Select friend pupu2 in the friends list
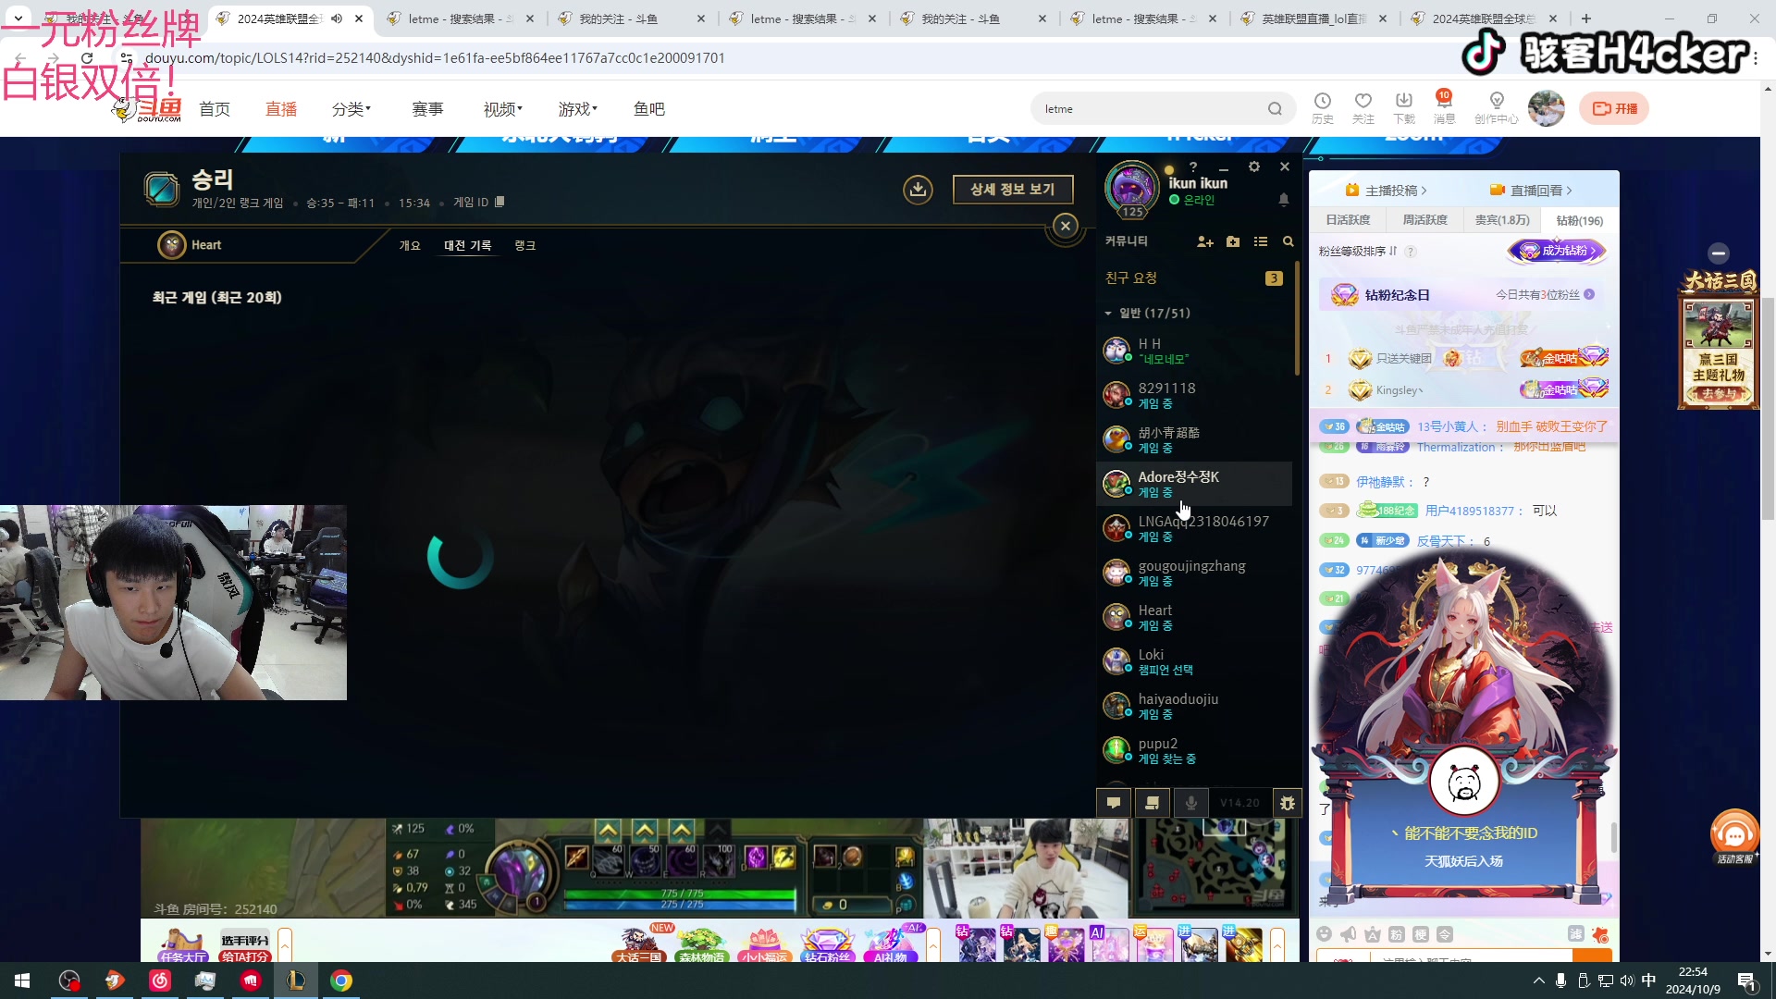 (x=1194, y=750)
